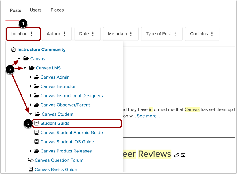The height and width of the screenshot is (174, 237).
Task: Switch to the Posts tab
Action: [16, 10]
